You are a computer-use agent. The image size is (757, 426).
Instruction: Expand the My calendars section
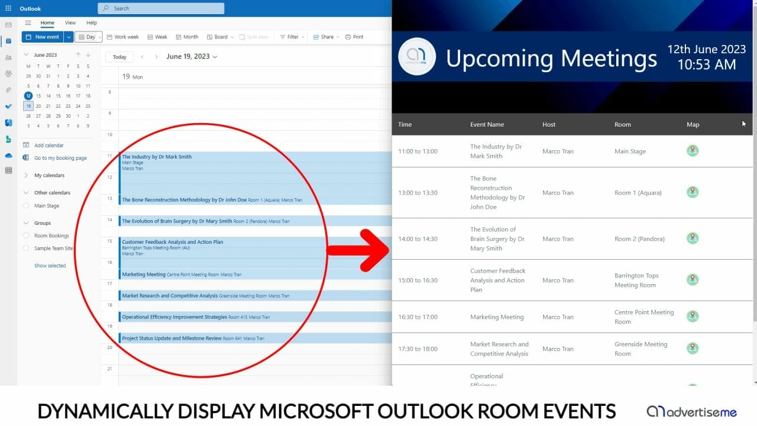click(x=27, y=175)
